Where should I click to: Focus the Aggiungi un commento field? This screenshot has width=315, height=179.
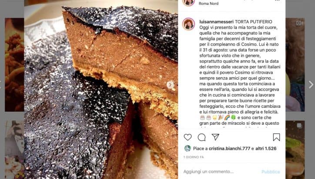coord(221,172)
